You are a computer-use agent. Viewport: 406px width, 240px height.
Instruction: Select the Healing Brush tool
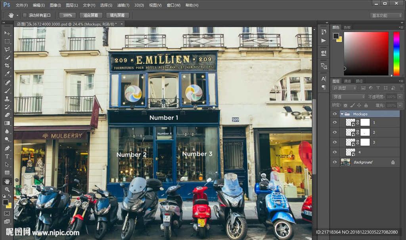(7, 83)
